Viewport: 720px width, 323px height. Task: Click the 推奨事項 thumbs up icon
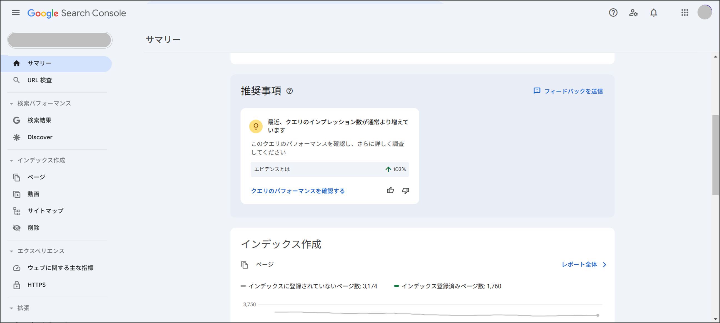(390, 190)
